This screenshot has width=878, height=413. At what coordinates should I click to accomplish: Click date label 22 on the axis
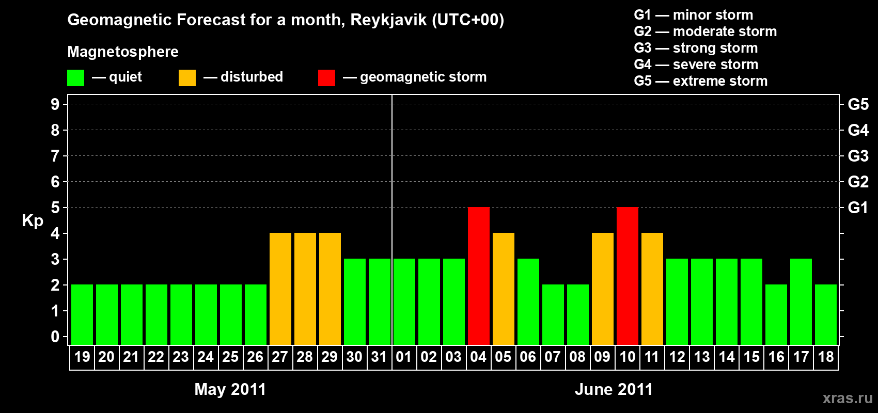point(156,357)
